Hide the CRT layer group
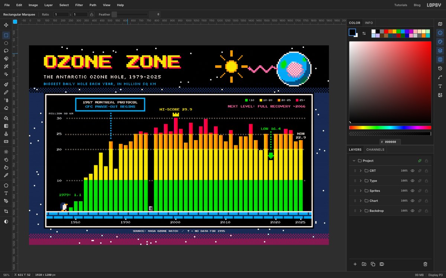This screenshot has width=446, height=278. pyautogui.click(x=412, y=171)
